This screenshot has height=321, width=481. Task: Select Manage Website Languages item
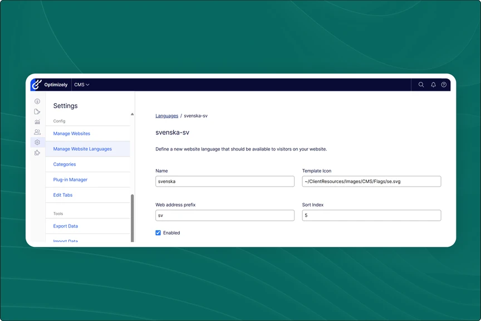pos(82,149)
